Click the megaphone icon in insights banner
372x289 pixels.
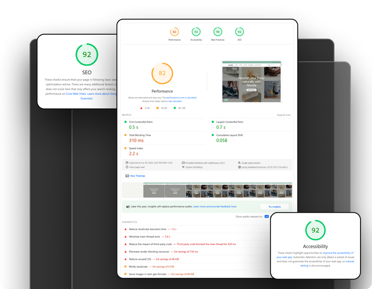point(127,207)
